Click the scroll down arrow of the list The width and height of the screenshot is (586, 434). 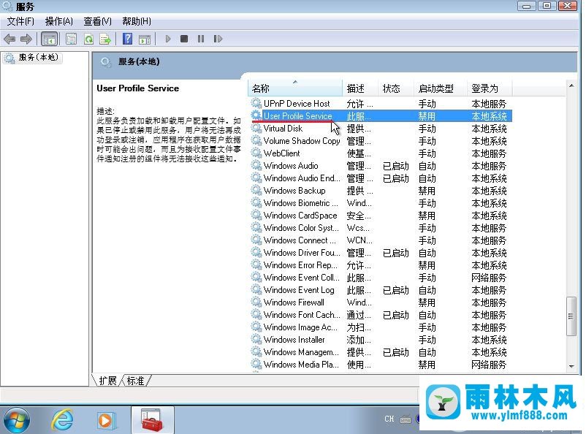(571, 366)
